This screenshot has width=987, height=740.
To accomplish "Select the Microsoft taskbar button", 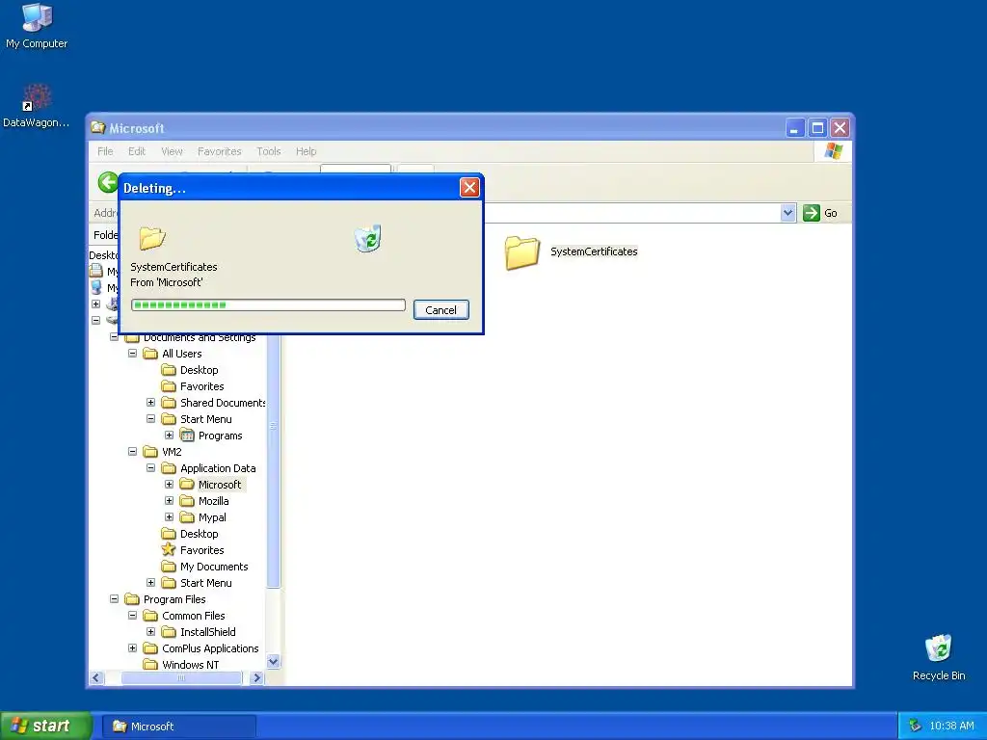I will point(178,727).
